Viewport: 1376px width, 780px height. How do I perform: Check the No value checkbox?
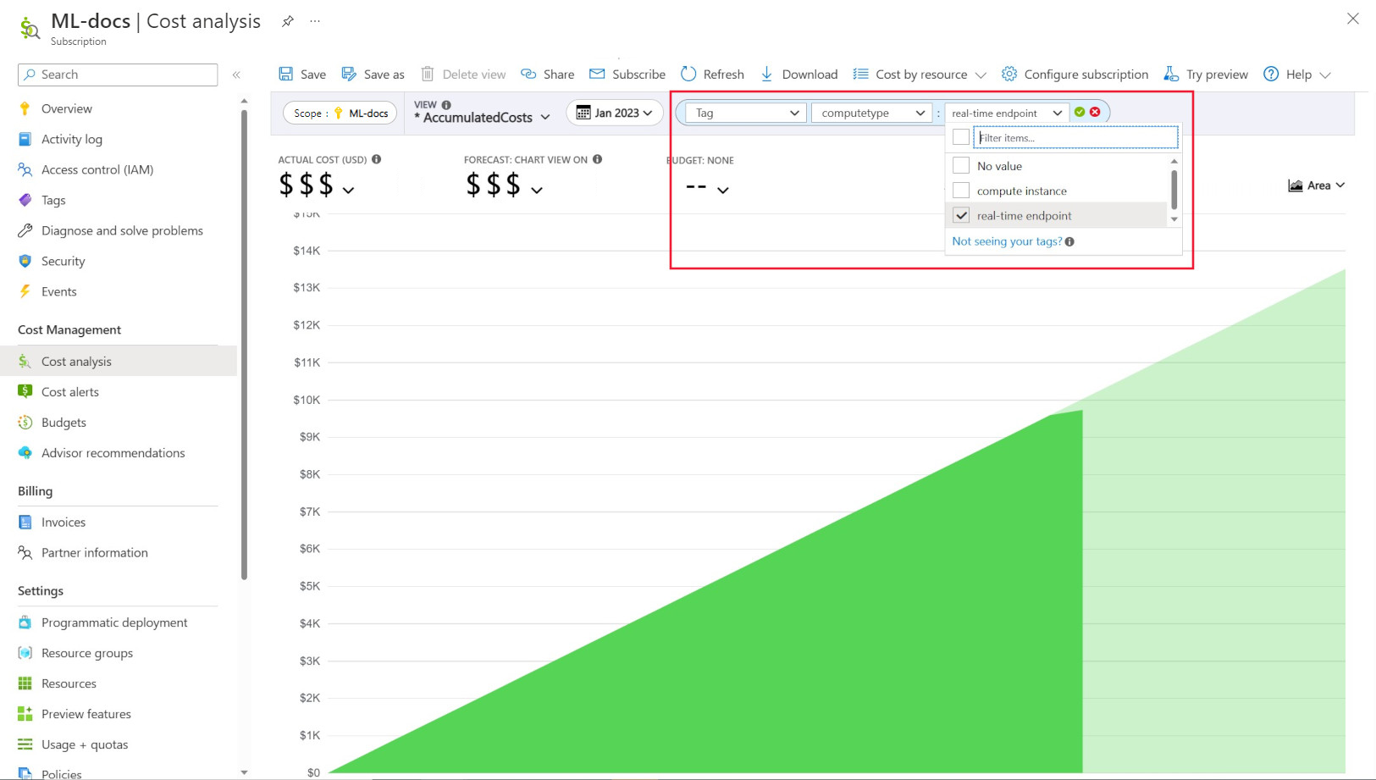point(961,165)
